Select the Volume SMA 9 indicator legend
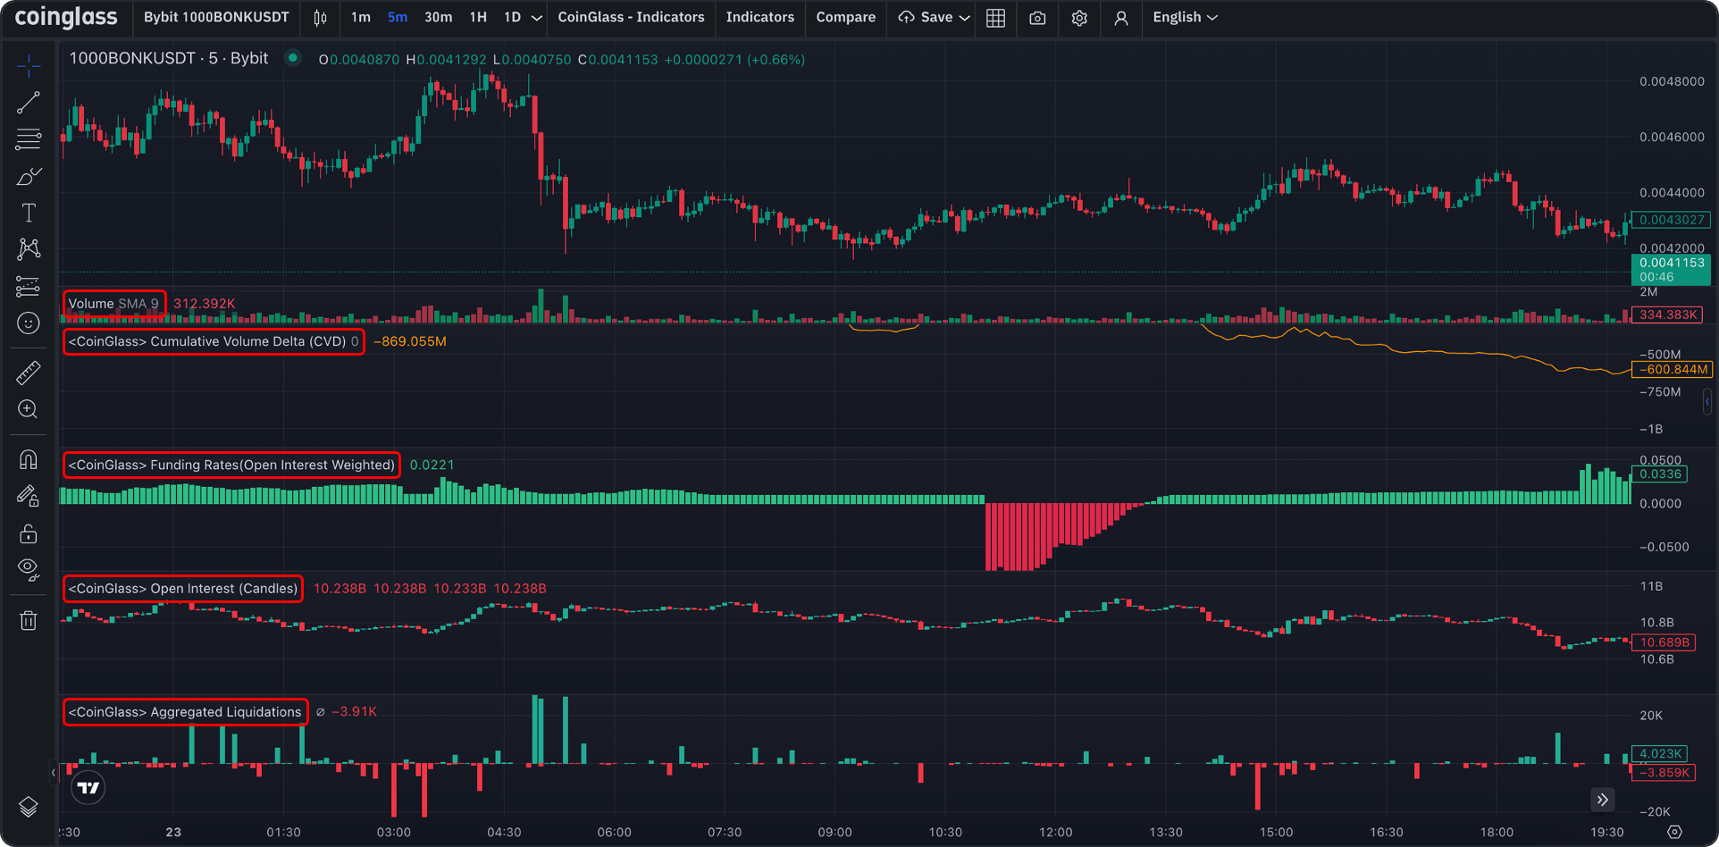The height and width of the screenshot is (847, 1719). (113, 304)
